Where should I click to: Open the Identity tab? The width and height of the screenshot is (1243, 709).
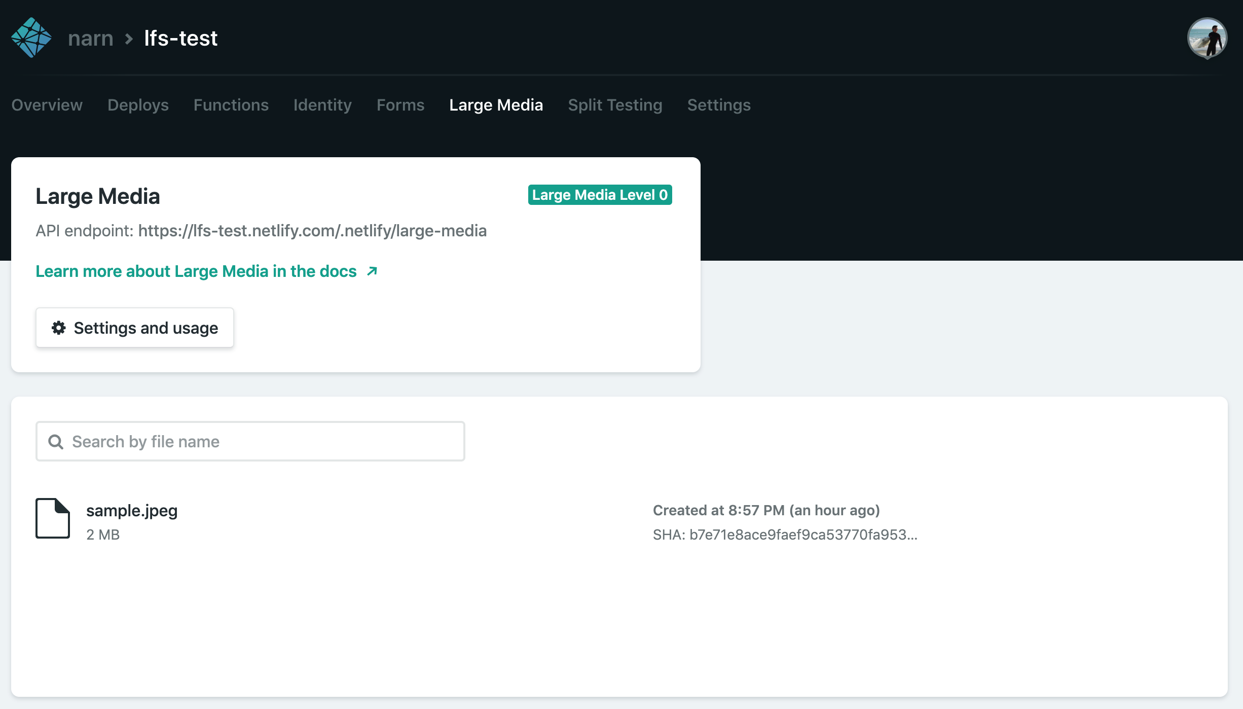322,105
